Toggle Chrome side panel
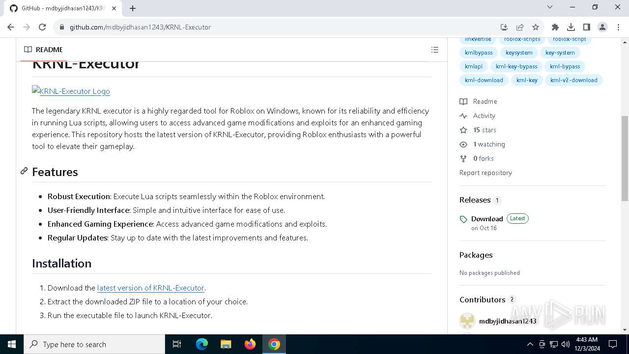 (x=587, y=27)
